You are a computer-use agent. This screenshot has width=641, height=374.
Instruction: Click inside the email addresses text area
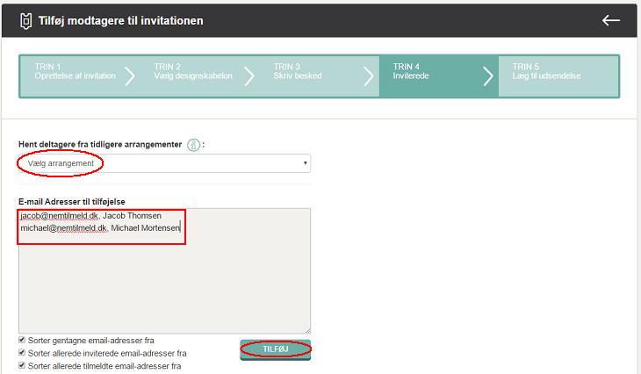(x=164, y=270)
